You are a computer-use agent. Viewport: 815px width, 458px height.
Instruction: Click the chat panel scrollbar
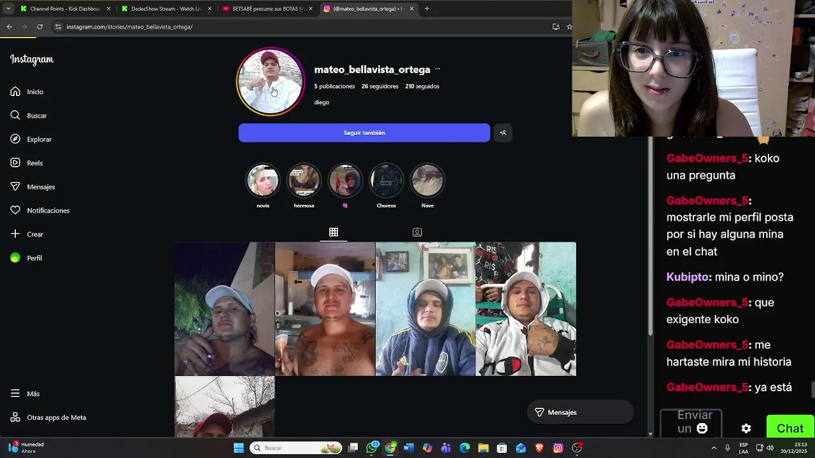click(812, 389)
